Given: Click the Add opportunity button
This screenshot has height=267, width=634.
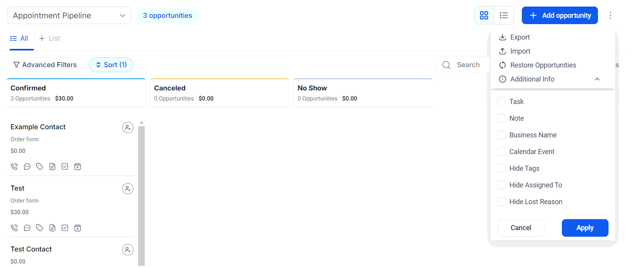Looking at the screenshot, I should coord(560,16).
